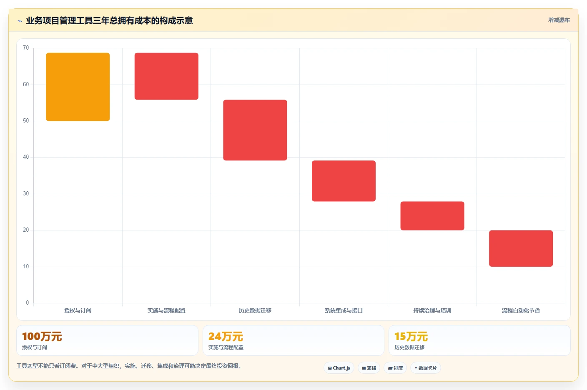Image resolution: width=587 pixels, height=390 pixels.
Task: Click the y-axis tick label 70
Action: (26, 48)
